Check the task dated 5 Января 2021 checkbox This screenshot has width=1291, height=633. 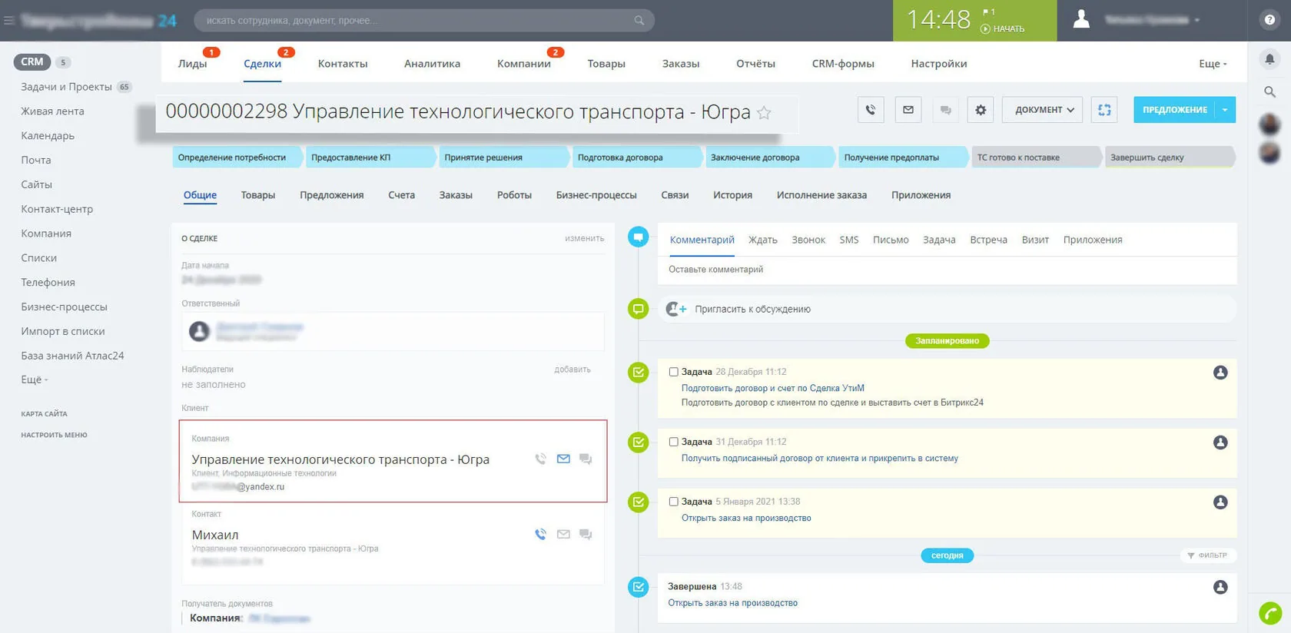673,502
